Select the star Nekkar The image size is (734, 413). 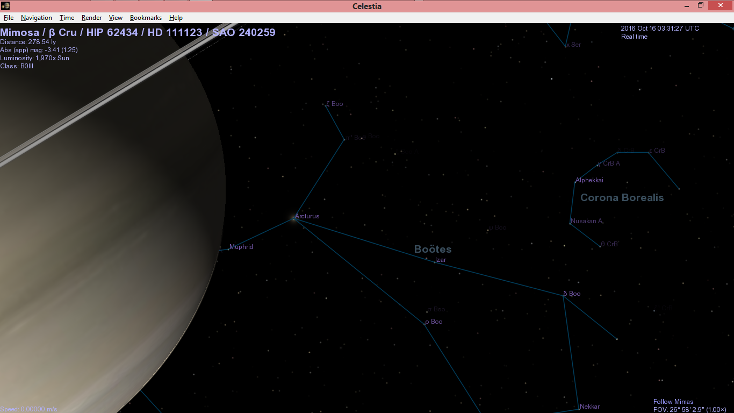(589, 407)
